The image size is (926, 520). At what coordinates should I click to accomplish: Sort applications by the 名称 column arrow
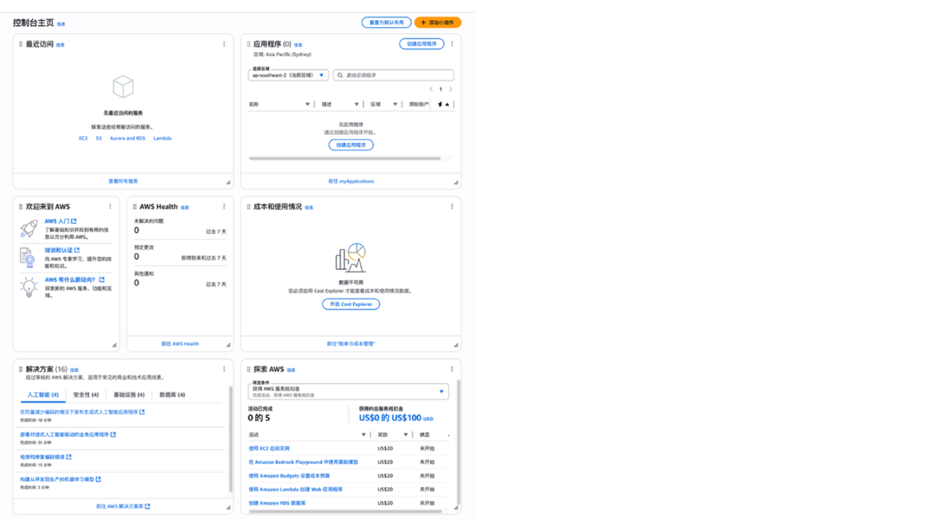(307, 104)
